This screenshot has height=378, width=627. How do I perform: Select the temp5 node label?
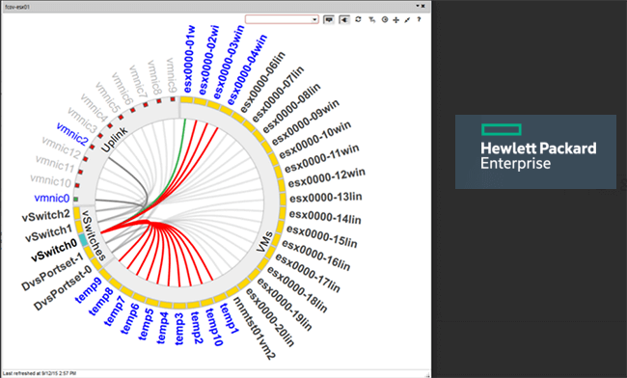146,324
